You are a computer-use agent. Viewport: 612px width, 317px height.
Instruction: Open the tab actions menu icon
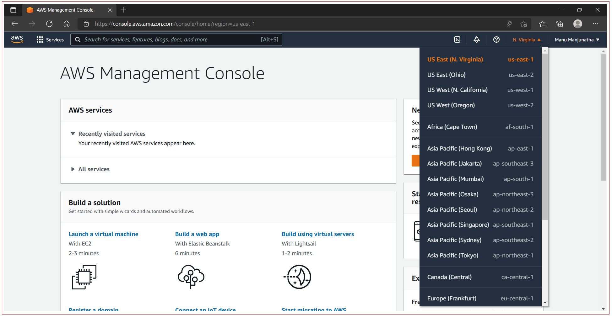click(13, 10)
